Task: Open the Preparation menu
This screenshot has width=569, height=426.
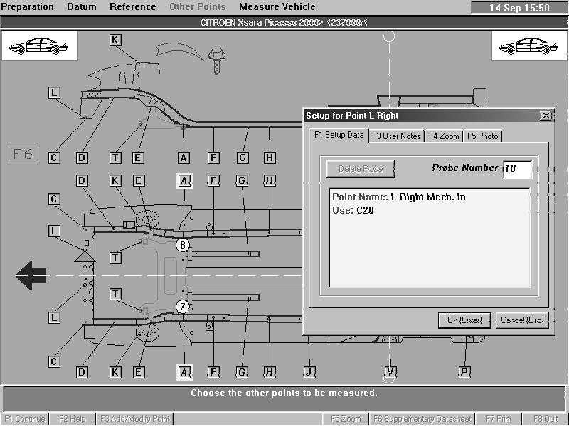Action: (x=28, y=6)
